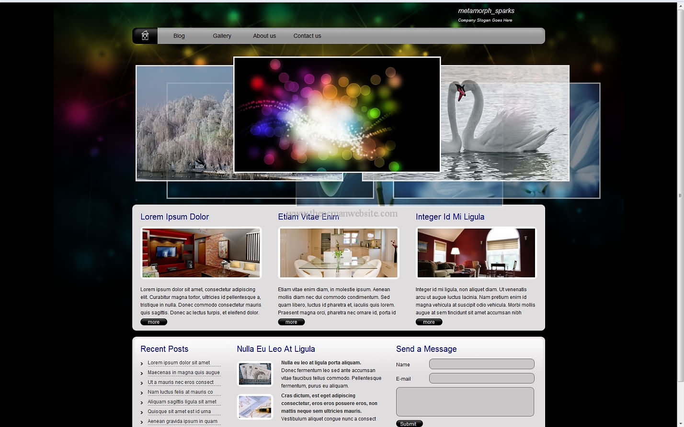Image resolution: width=684 pixels, height=427 pixels.
Task: Click the metamorph_sparks site title
Action: coord(486,11)
